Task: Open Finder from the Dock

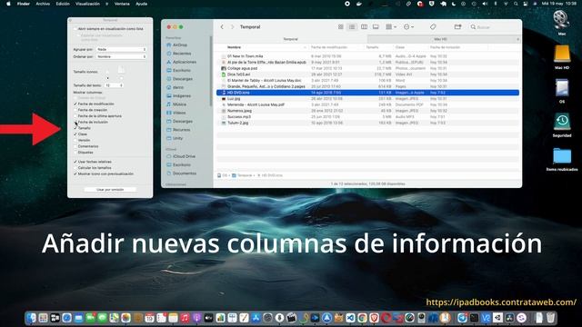Action: point(31,318)
